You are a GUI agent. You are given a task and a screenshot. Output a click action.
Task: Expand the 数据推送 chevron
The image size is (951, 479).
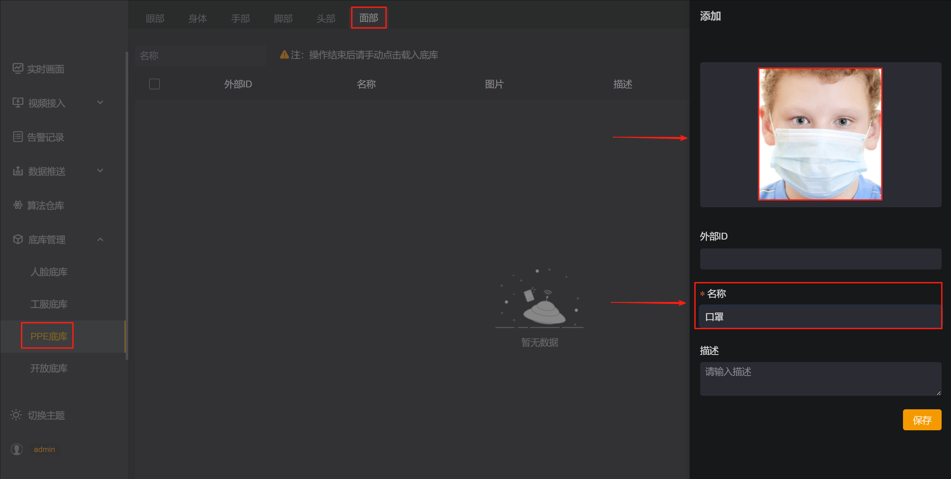100,171
